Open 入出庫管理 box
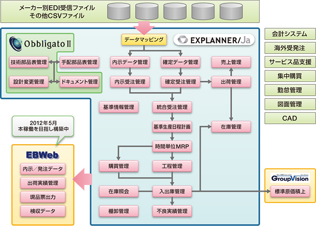The image size is (316, 226). pos(171,192)
